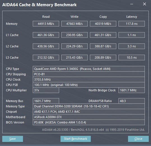Select the CPU Multiplier 37x box
The image size is (151, 146).
coord(46,90)
